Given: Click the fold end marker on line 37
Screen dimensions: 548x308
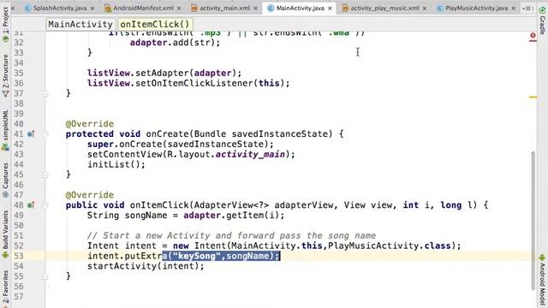Looking at the screenshot, I should (45, 93).
